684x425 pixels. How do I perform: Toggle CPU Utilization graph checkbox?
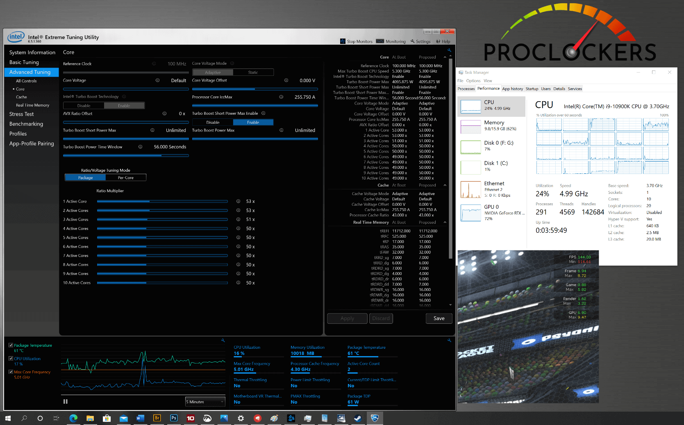pos(11,359)
